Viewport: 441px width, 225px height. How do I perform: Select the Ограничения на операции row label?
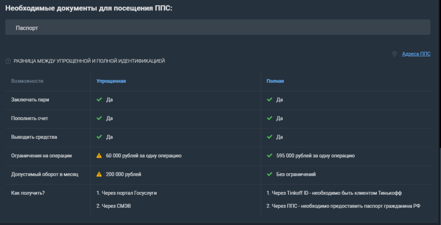click(41, 156)
